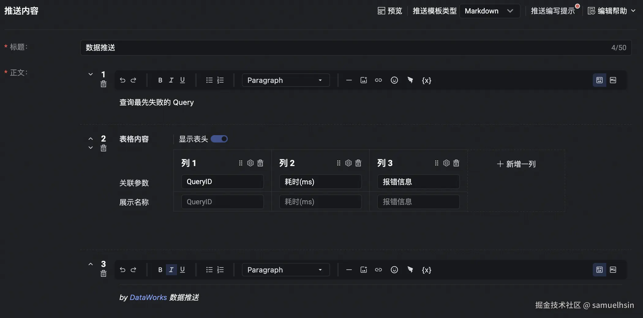
Task: Click 展示名称 field in 列 1
Action: [x=222, y=202]
